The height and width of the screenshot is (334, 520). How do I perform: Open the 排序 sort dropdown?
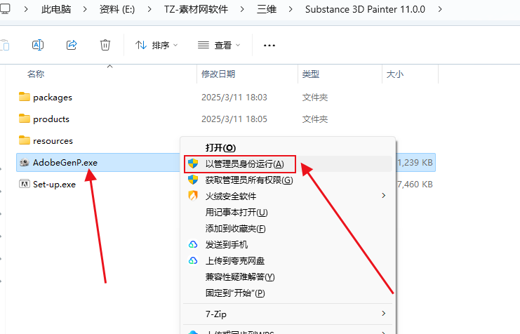(156, 45)
